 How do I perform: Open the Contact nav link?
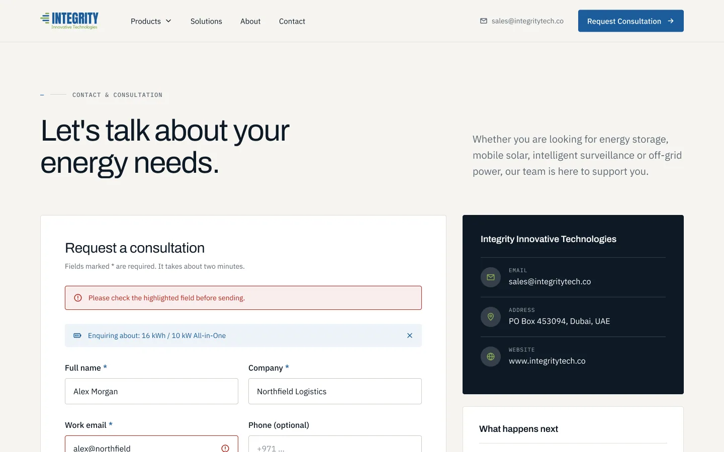point(292,21)
